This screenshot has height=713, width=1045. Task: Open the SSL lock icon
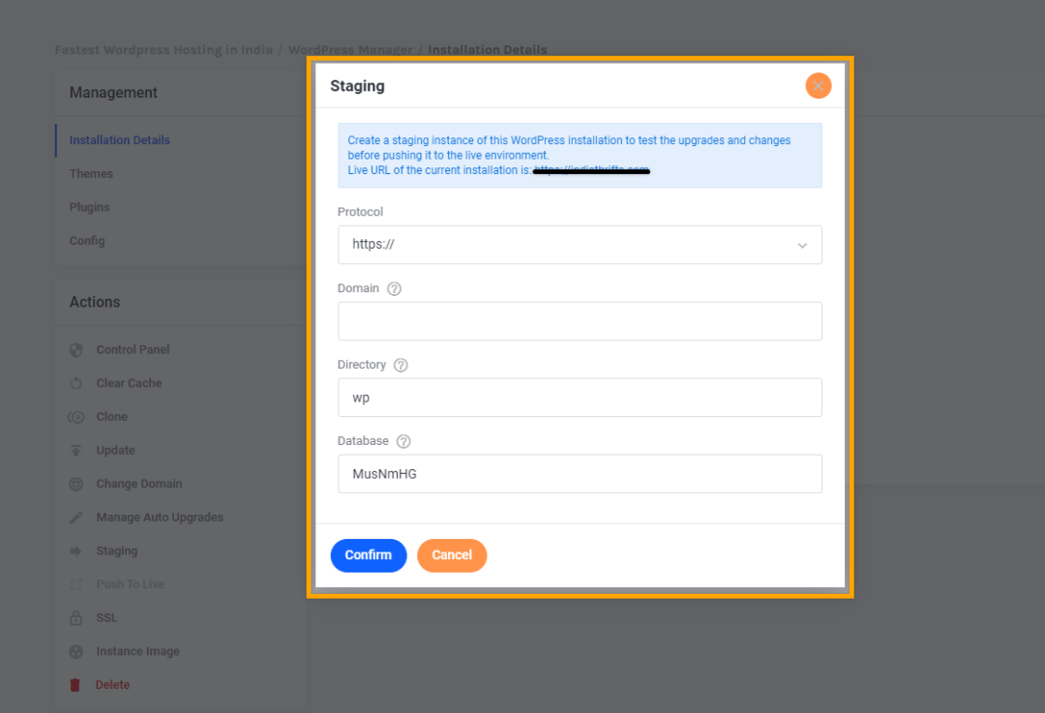pyautogui.click(x=76, y=617)
